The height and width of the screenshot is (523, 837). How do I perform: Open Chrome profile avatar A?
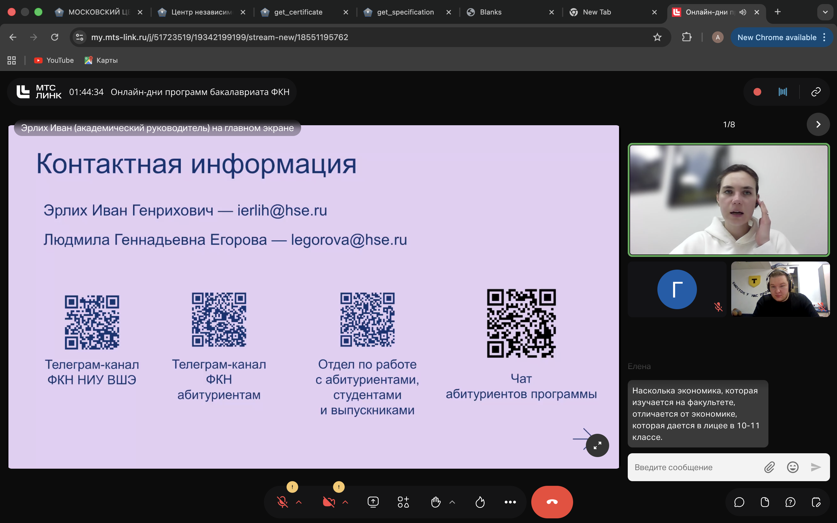coord(718,37)
